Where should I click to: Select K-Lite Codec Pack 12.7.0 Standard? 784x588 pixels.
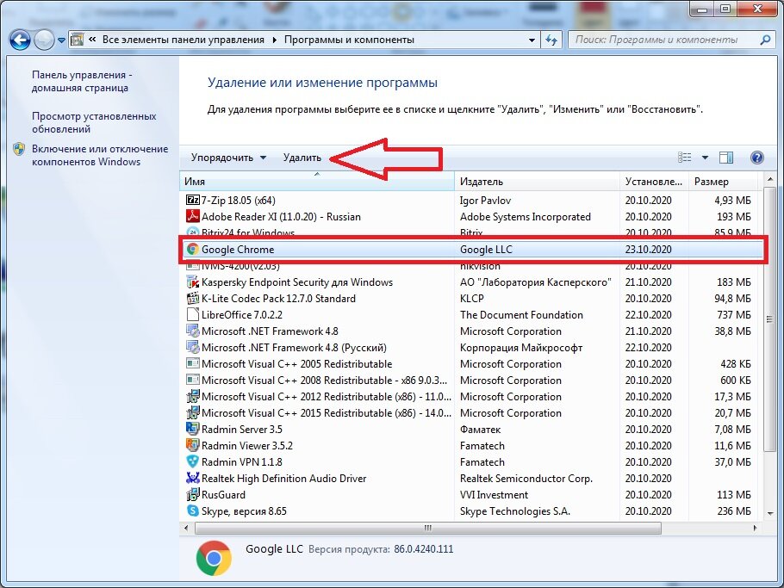[x=278, y=299]
